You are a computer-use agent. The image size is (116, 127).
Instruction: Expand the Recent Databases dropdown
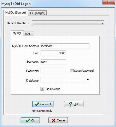pyautogui.click(x=102, y=23)
